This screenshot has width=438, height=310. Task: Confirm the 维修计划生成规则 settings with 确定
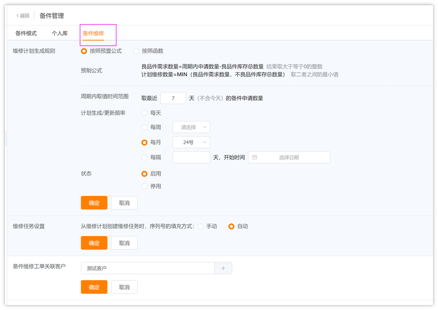[94, 203]
